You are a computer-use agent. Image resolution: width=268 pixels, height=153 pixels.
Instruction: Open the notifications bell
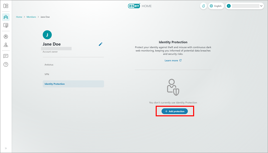coord(203,6)
